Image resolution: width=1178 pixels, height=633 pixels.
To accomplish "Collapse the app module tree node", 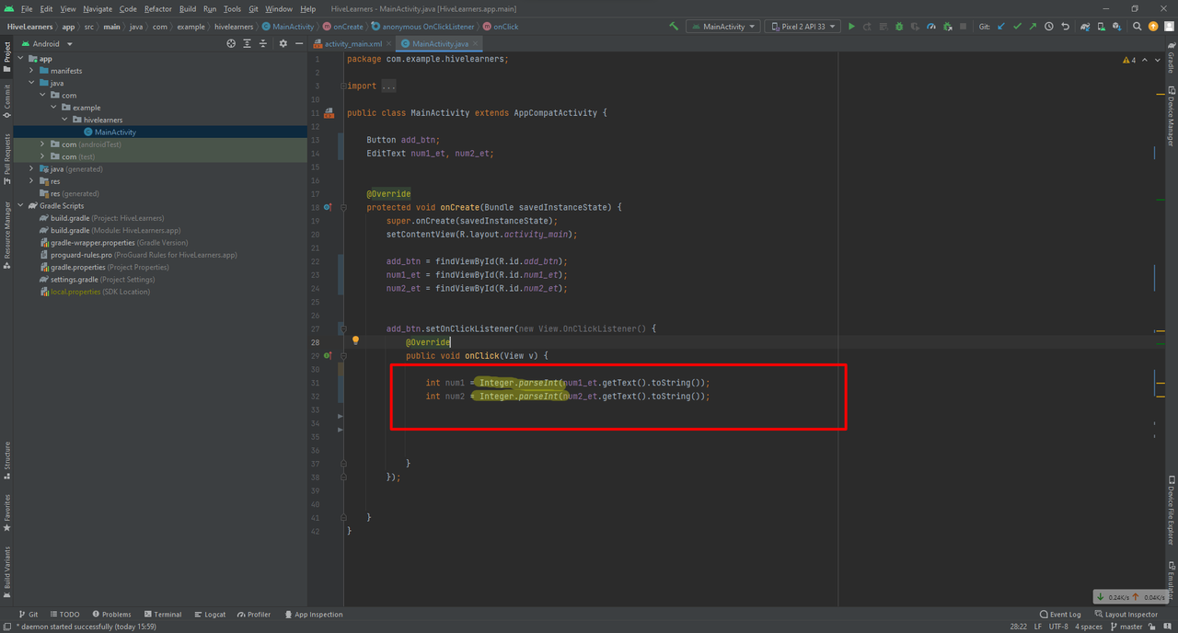I will 20,59.
